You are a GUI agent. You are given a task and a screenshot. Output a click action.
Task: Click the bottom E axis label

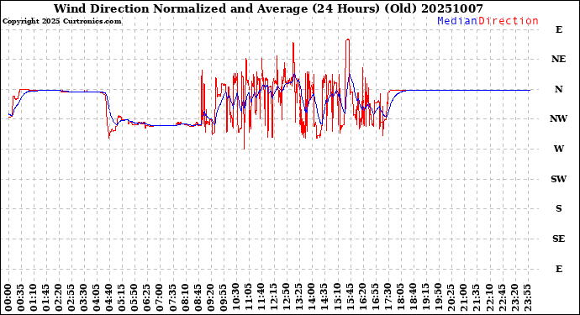[x=559, y=269]
